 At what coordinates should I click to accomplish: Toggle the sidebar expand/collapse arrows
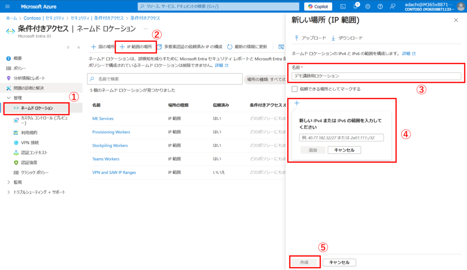coord(68,47)
